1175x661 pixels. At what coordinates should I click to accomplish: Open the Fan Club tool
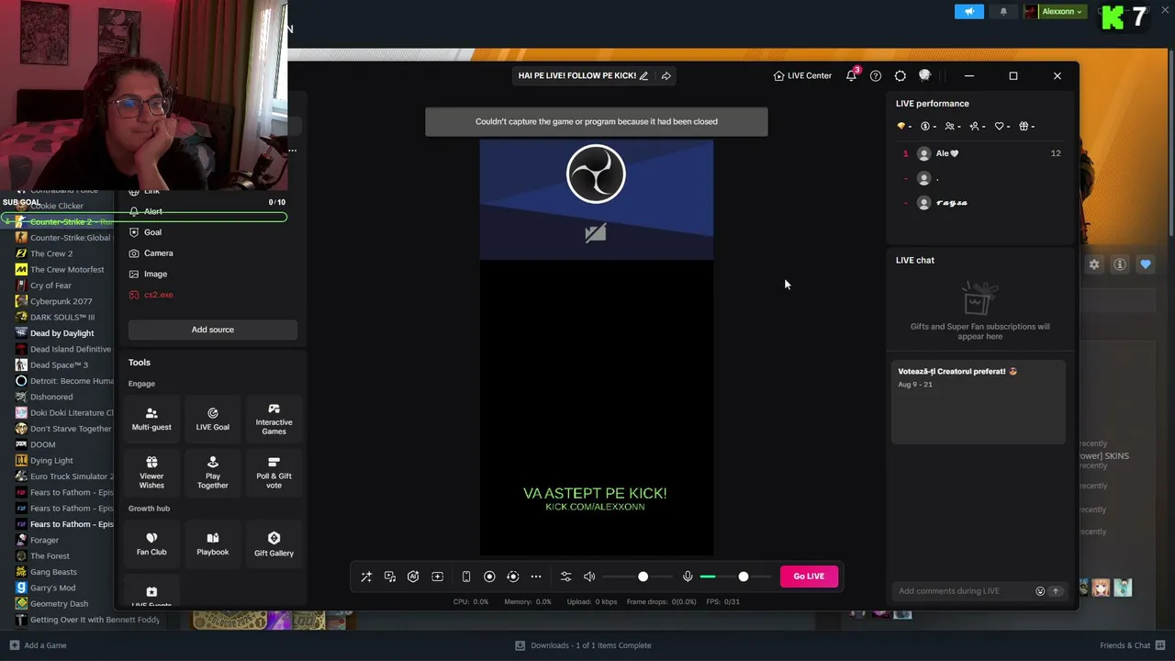(151, 544)
